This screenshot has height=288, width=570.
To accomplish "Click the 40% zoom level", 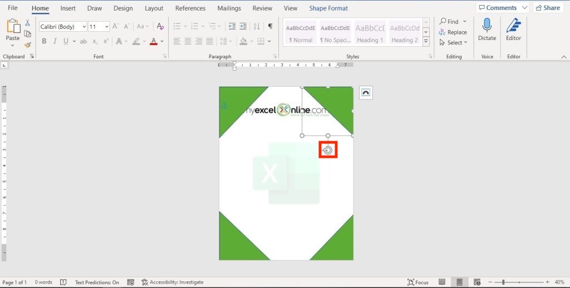I will click(x=559, y=282).
